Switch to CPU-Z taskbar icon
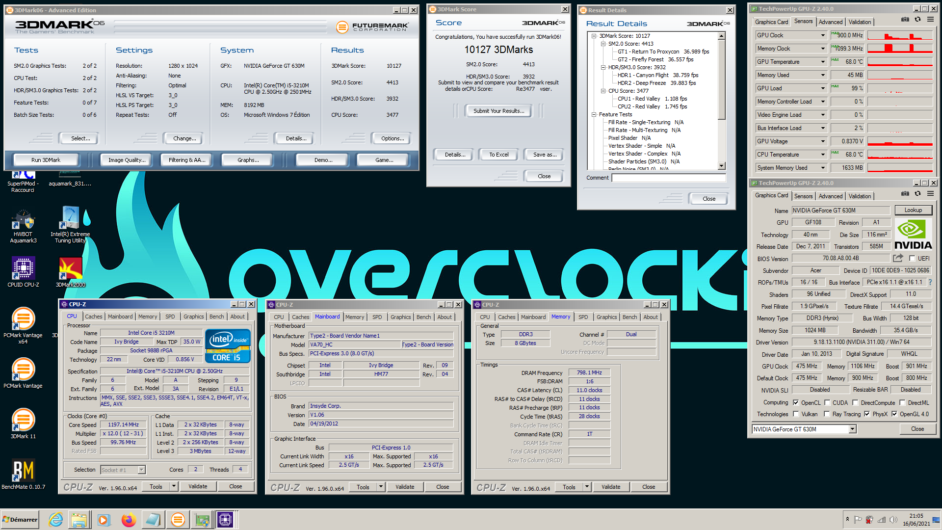Screen dimensions: 942x530 click(225, 520)
